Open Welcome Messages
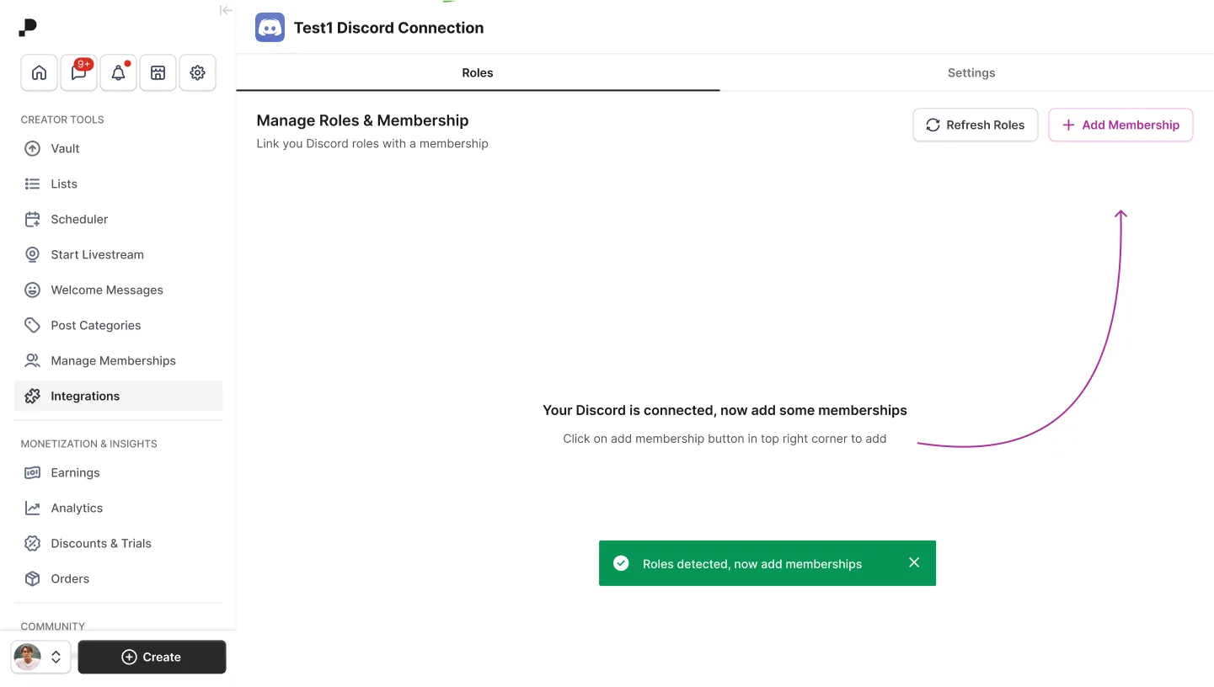The image size is (1214, 687). 107,290
